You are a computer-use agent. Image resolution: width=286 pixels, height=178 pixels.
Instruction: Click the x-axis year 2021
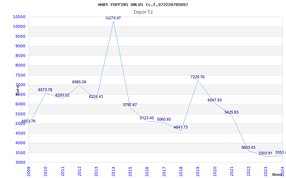(x=232, y=172)
